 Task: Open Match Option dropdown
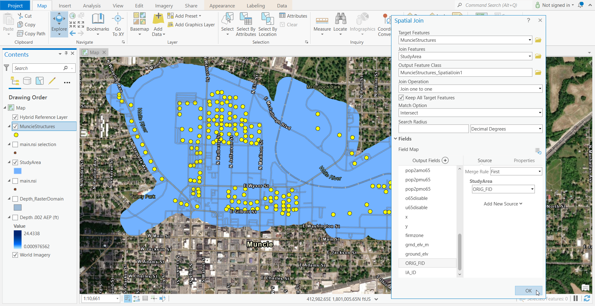(x=540, y=113)
